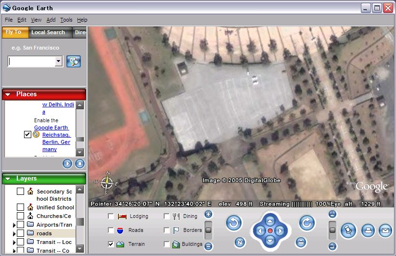Rotate the view clockwise
The height and width of the screenshot is (256, 396).
(307, 223)
